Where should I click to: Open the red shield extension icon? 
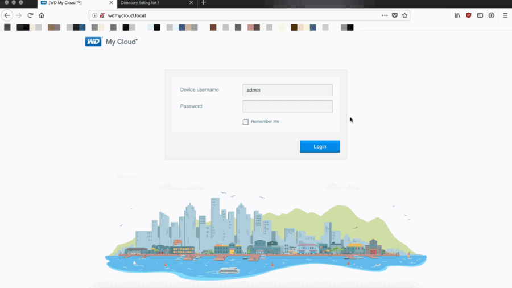pyautogui.click(x=469, y=15)
